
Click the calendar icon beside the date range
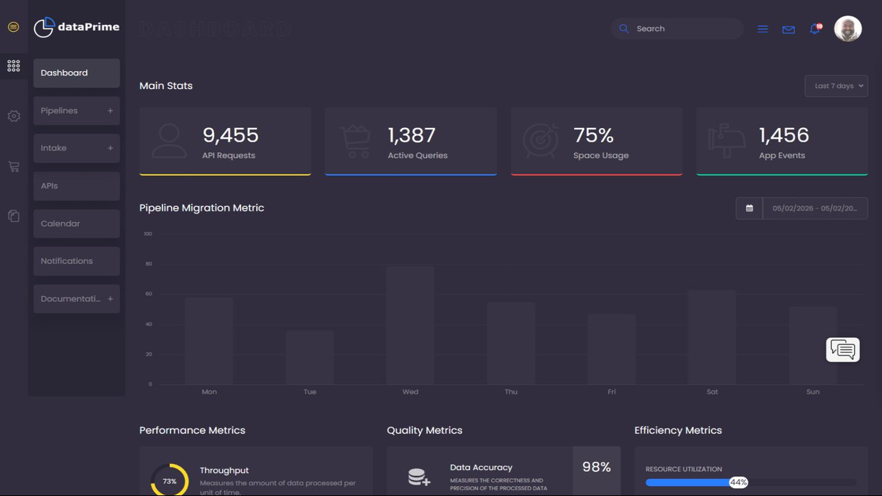click(749, 208)
